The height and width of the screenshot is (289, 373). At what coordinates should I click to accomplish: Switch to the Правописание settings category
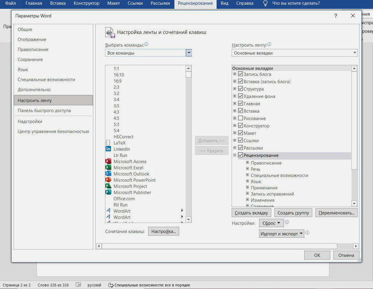pyautogui.click(x=33, y=49)
